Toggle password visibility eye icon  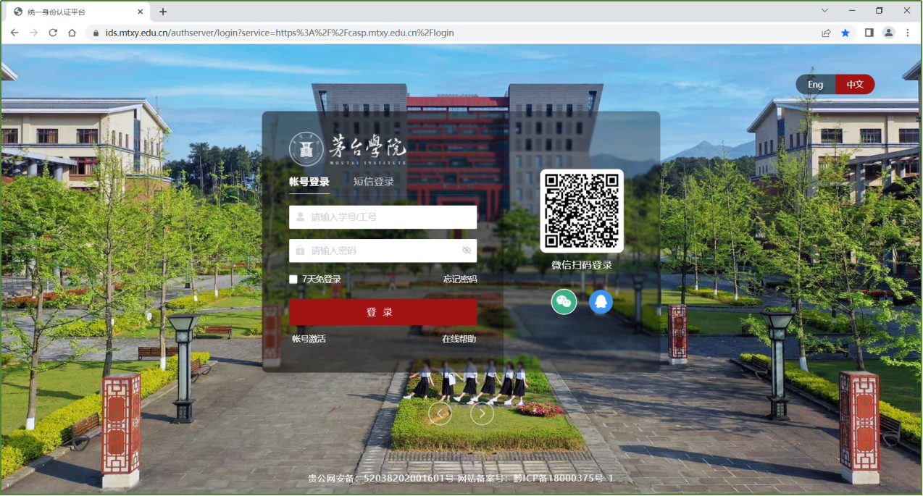coord(467,251)
